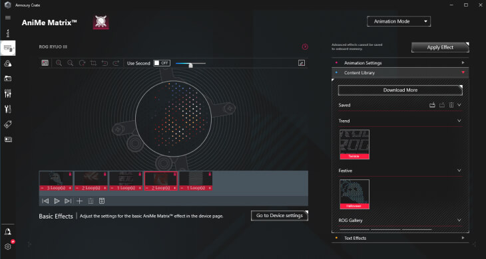Collapse the Trend section chevron

pos(459,121)
